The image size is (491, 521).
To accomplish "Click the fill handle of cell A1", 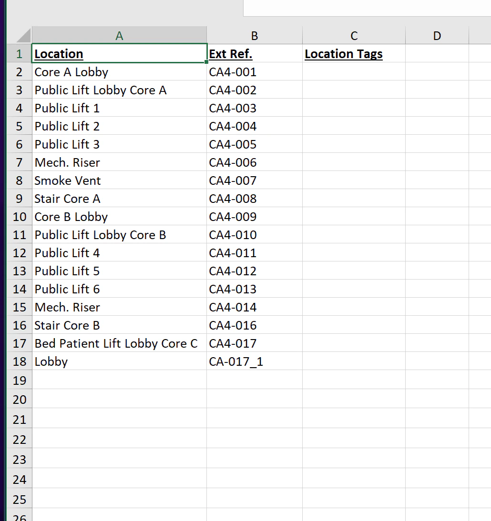I will 206,62.
